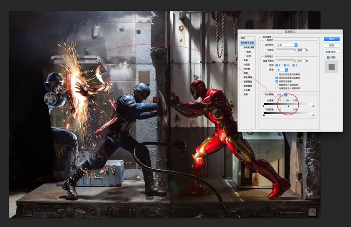Enable the 紋理 texture sub-effect
This screenshot has width=351, height=227.
pyautogui.click(x=245, y=56)
